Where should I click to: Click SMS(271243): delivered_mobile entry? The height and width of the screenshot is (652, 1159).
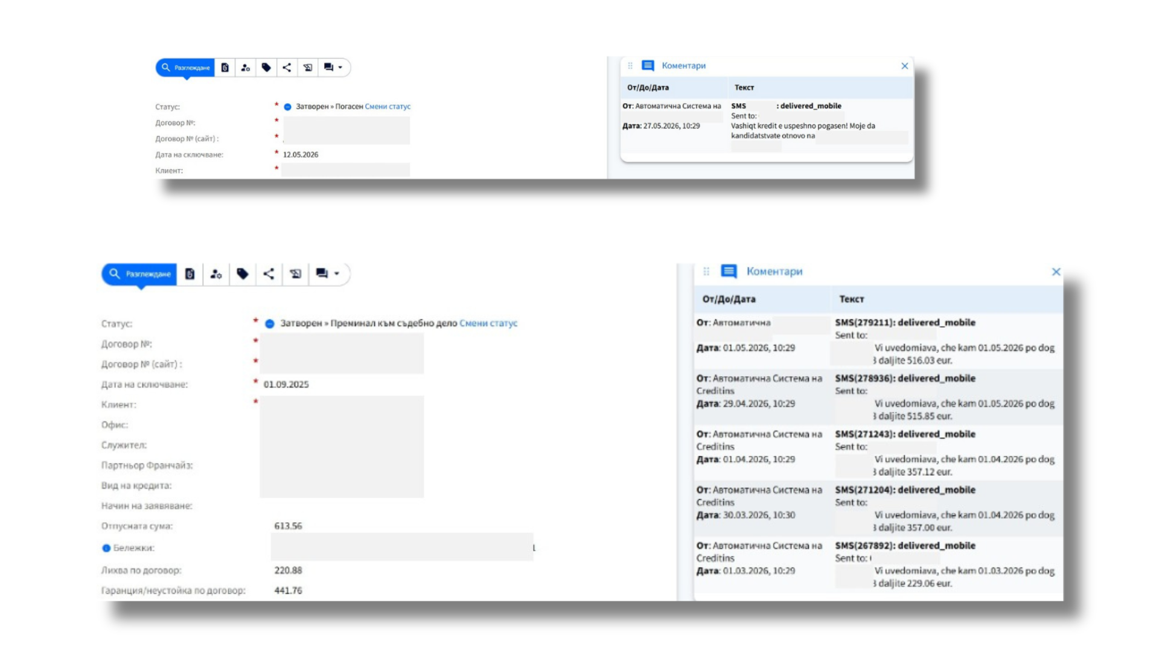(x=905, y=434)
